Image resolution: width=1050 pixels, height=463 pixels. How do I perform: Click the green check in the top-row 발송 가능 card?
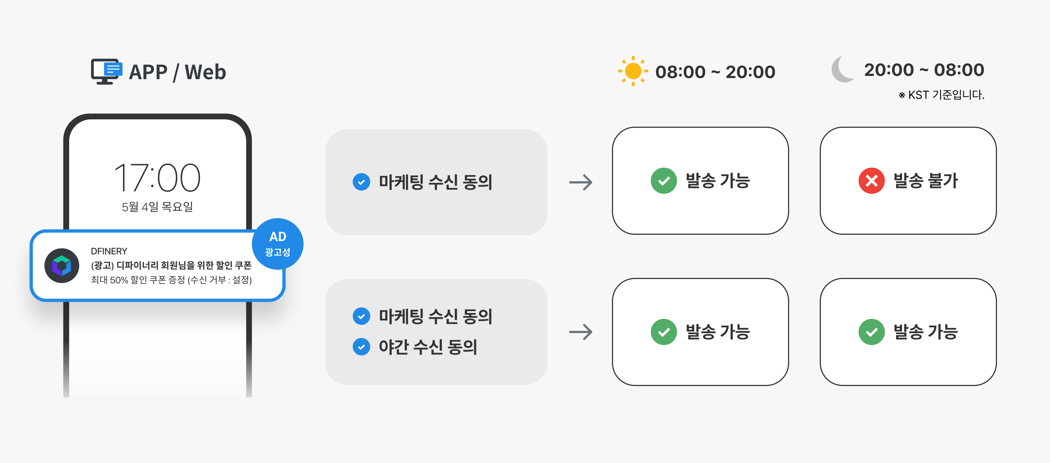click(664, 181)
